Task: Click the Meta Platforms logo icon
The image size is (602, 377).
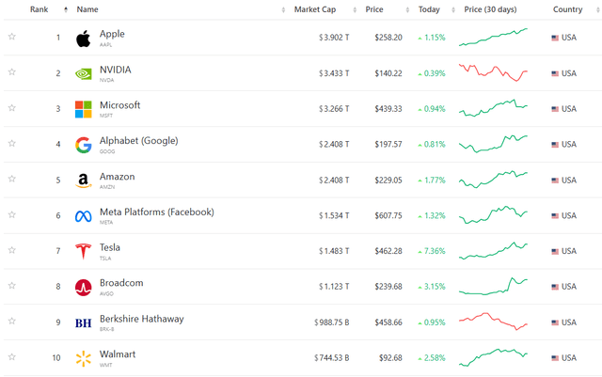Action: tap(83, 216)
